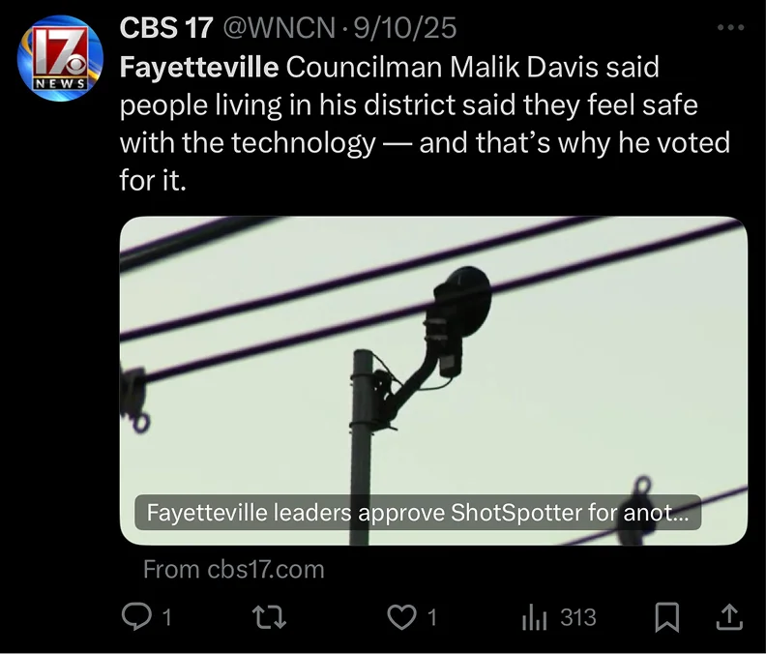Repost using the retweet arrows icon
This screenshot has height=654, width=766.
(269, 617)
